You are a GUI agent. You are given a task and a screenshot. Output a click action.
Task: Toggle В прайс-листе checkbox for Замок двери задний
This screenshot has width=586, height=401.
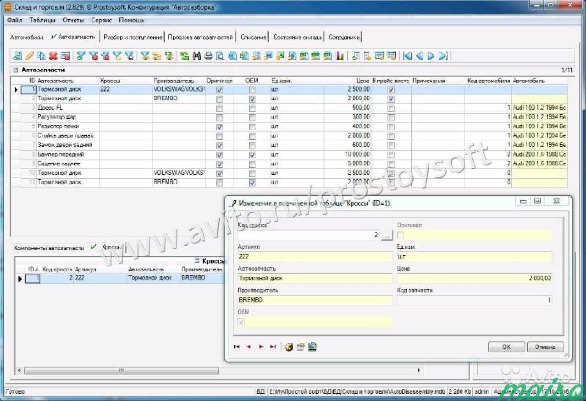click(391, 145)
